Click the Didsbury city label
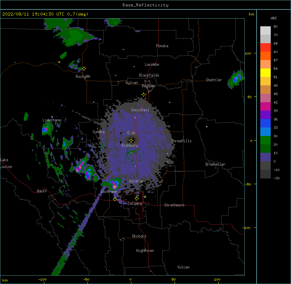Screen dimensions: 291x284 pyautogui.click(x=129, y=145)
